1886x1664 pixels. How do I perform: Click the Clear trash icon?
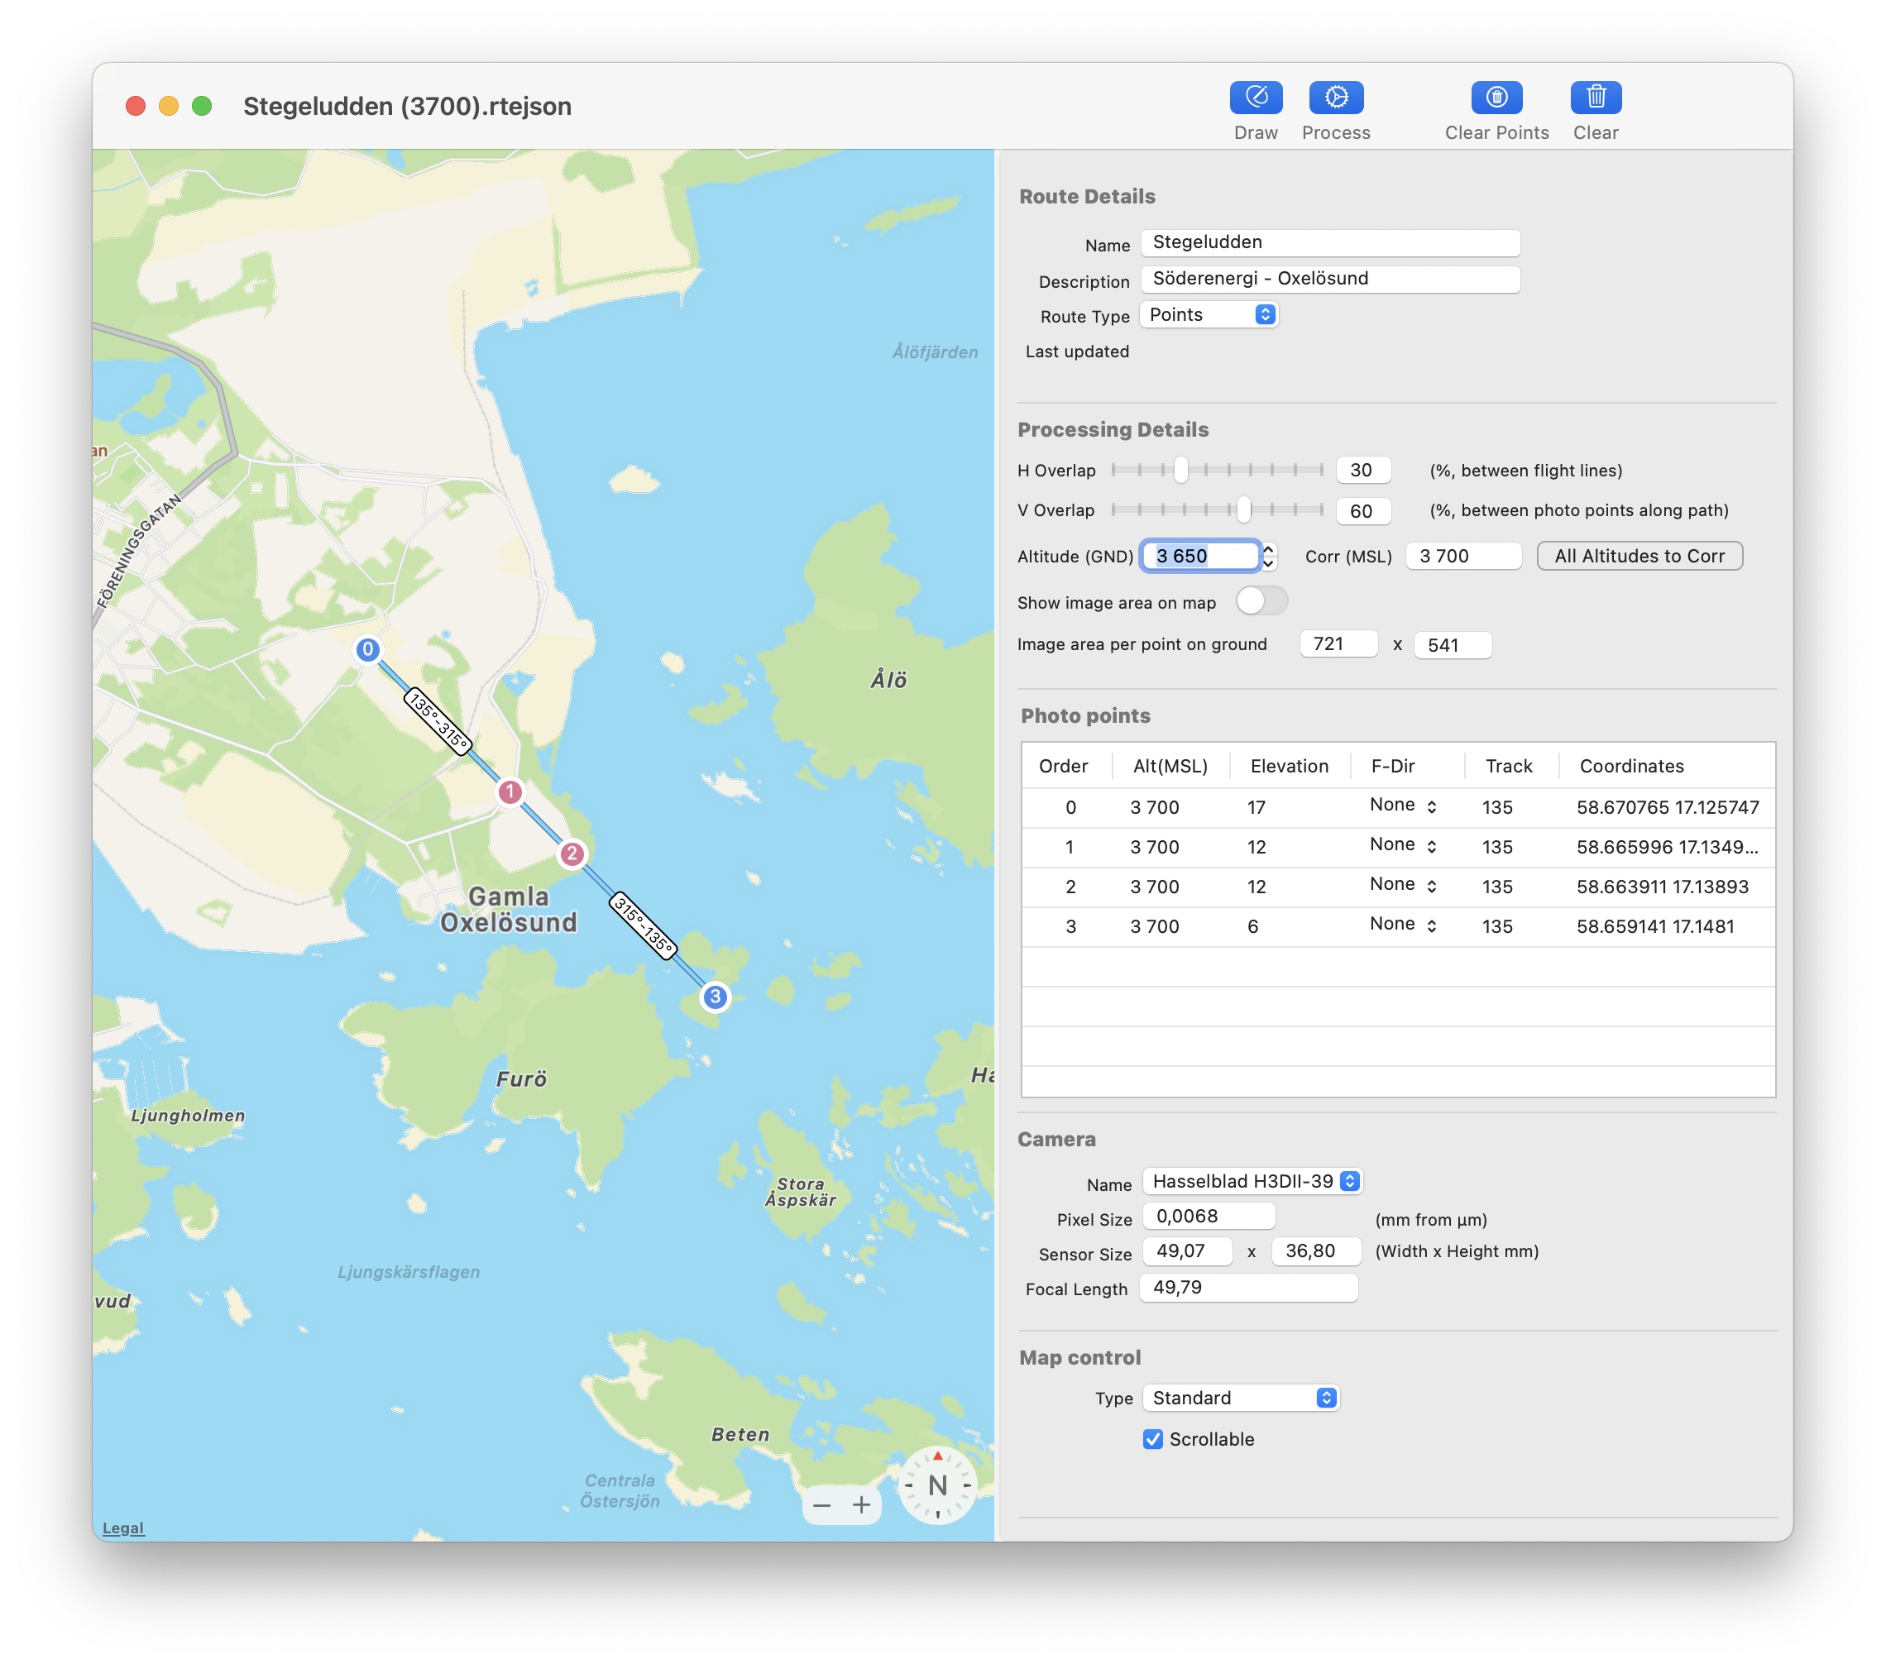point(1596,97)
